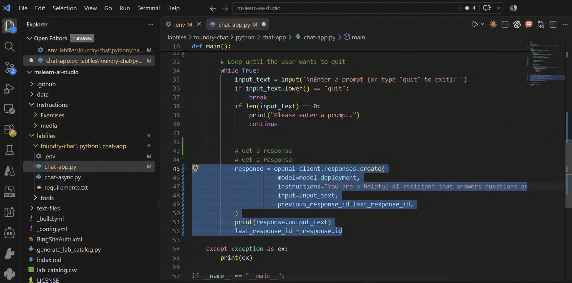The image size is (572, 283).
Task: Open the Search view icon
Action: [x=10, y=47]
